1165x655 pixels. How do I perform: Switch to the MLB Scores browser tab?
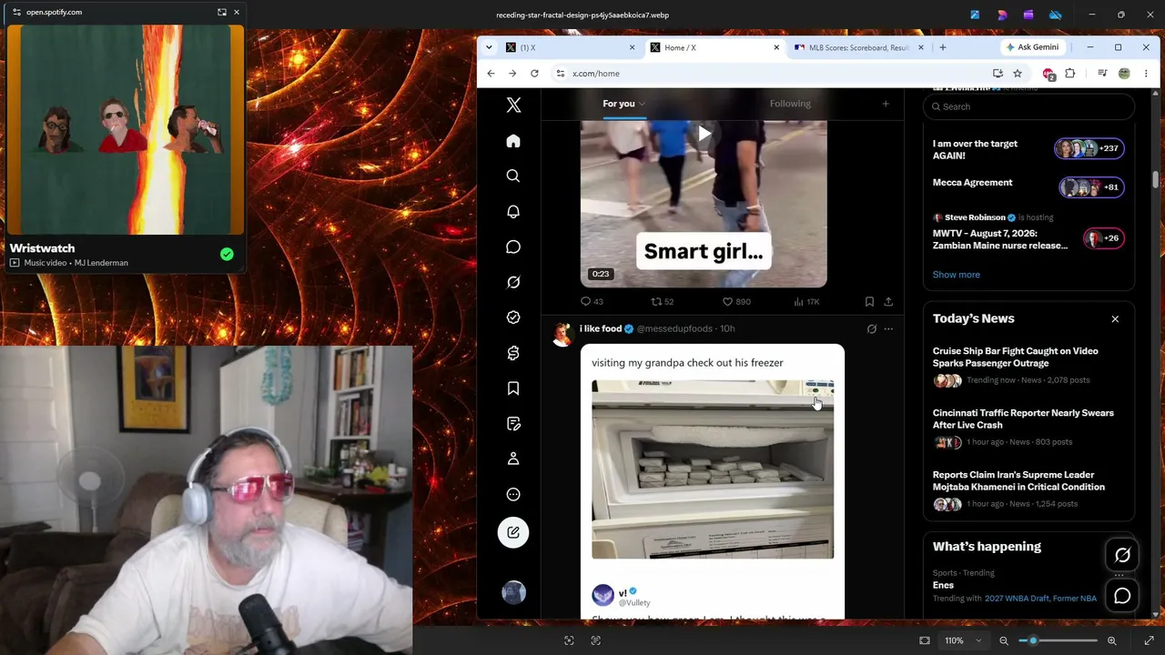pyautogui.click(x=857, y=47)
